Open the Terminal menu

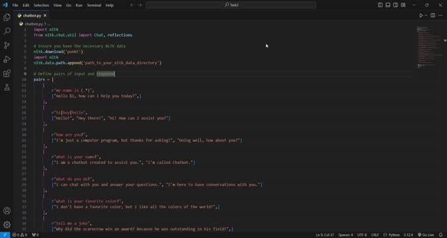tap(94, 5)
